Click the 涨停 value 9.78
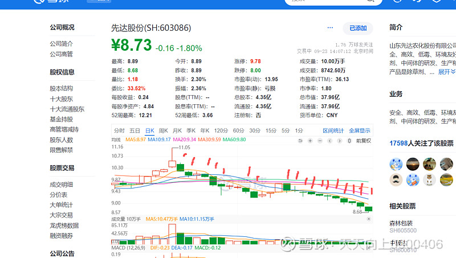This screenshot has width=456, height=258. tap(255, 62)
